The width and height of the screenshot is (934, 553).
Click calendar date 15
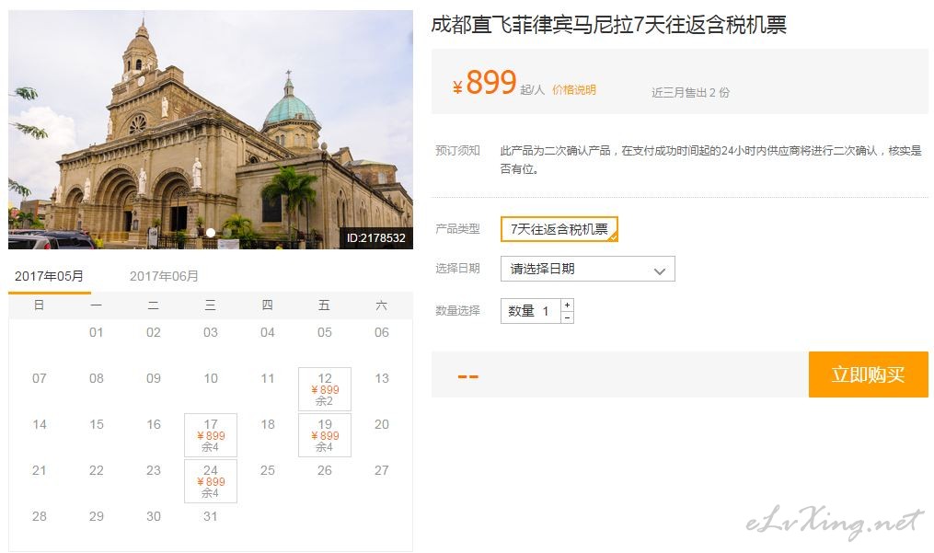point(97,424)
